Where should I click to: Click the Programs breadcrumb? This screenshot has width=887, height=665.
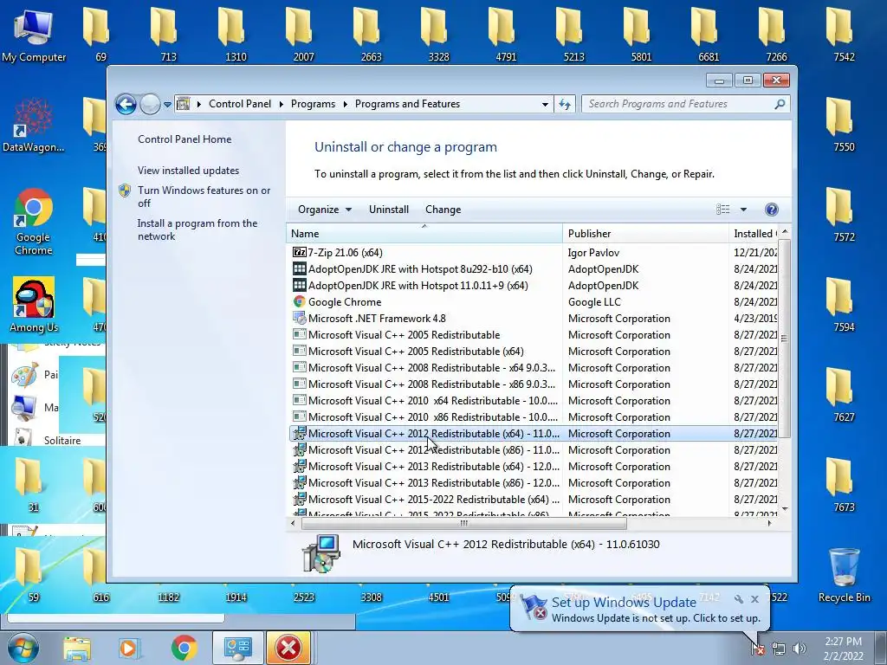click(x=313, y=104)
